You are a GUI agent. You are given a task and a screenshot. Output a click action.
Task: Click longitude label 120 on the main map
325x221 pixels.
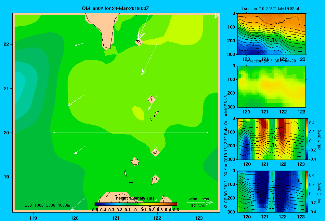[x=75, y=218]
